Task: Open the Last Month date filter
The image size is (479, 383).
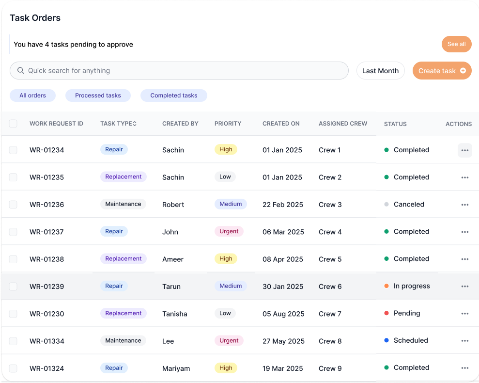Action: (380, 71)
